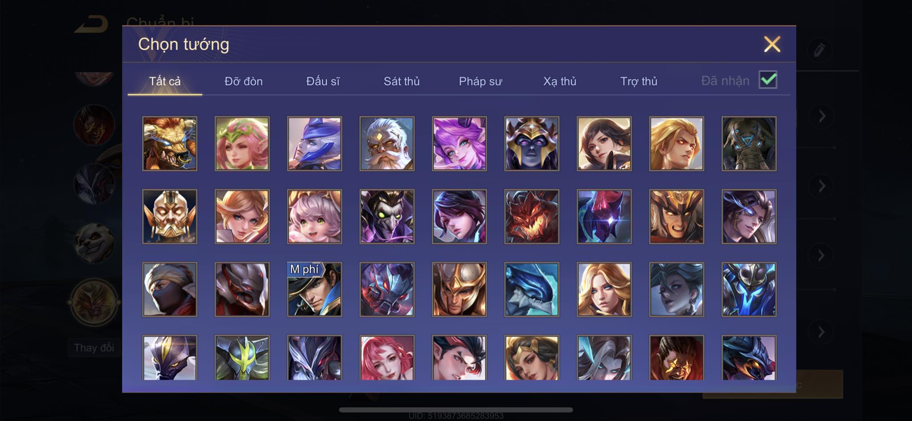Open the Sát thủ tab
This screenshot has height=421, width=912.
point(402,81)
